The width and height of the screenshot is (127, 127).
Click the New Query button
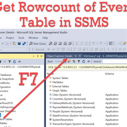click(38, 44)
